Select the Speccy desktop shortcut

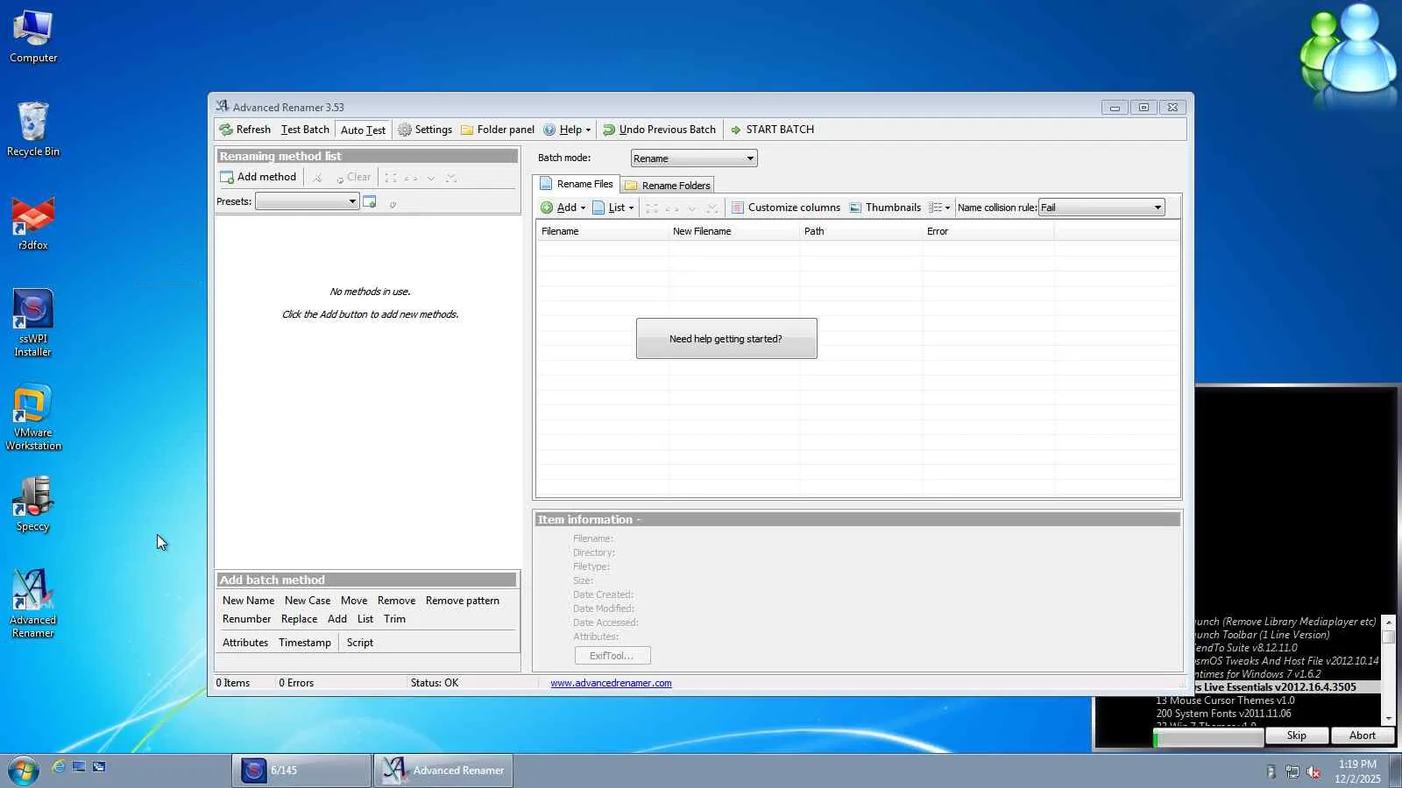coord(33,504)
